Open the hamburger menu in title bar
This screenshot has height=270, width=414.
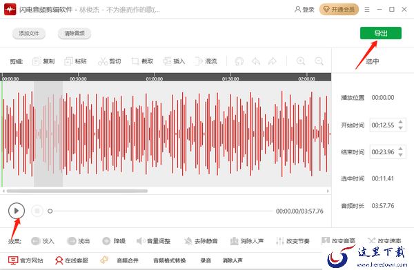[x=367, y=10]
